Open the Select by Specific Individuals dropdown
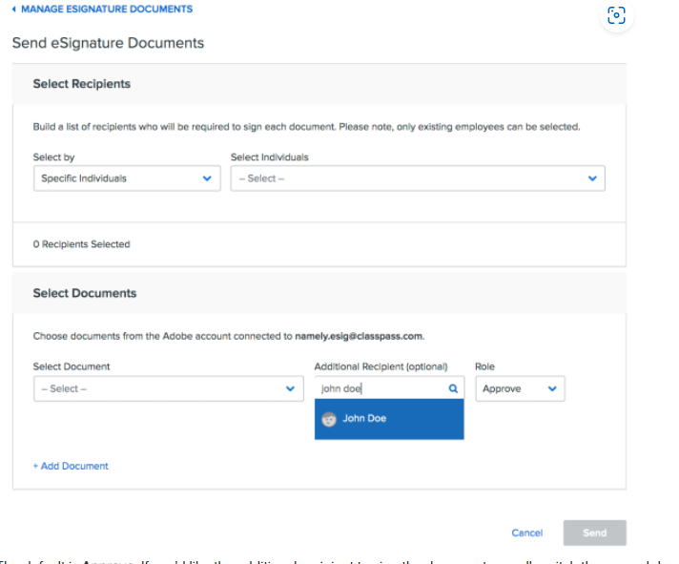The height and width of the screenshot is (564, 679). [127, 178]
